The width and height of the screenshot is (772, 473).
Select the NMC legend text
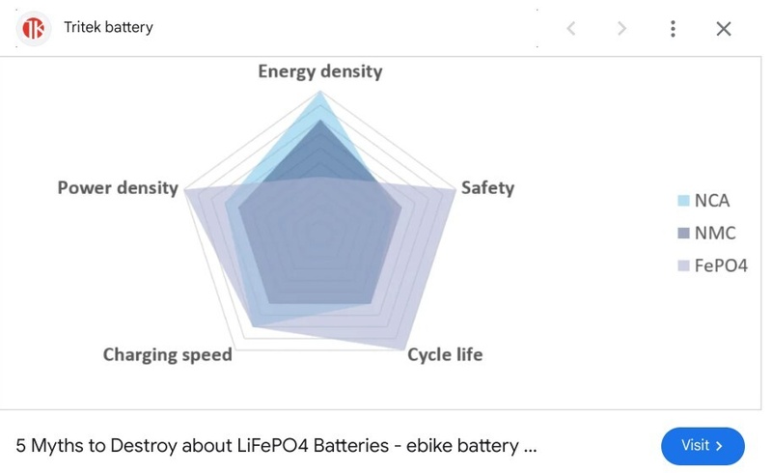click(x=715, y=234)
